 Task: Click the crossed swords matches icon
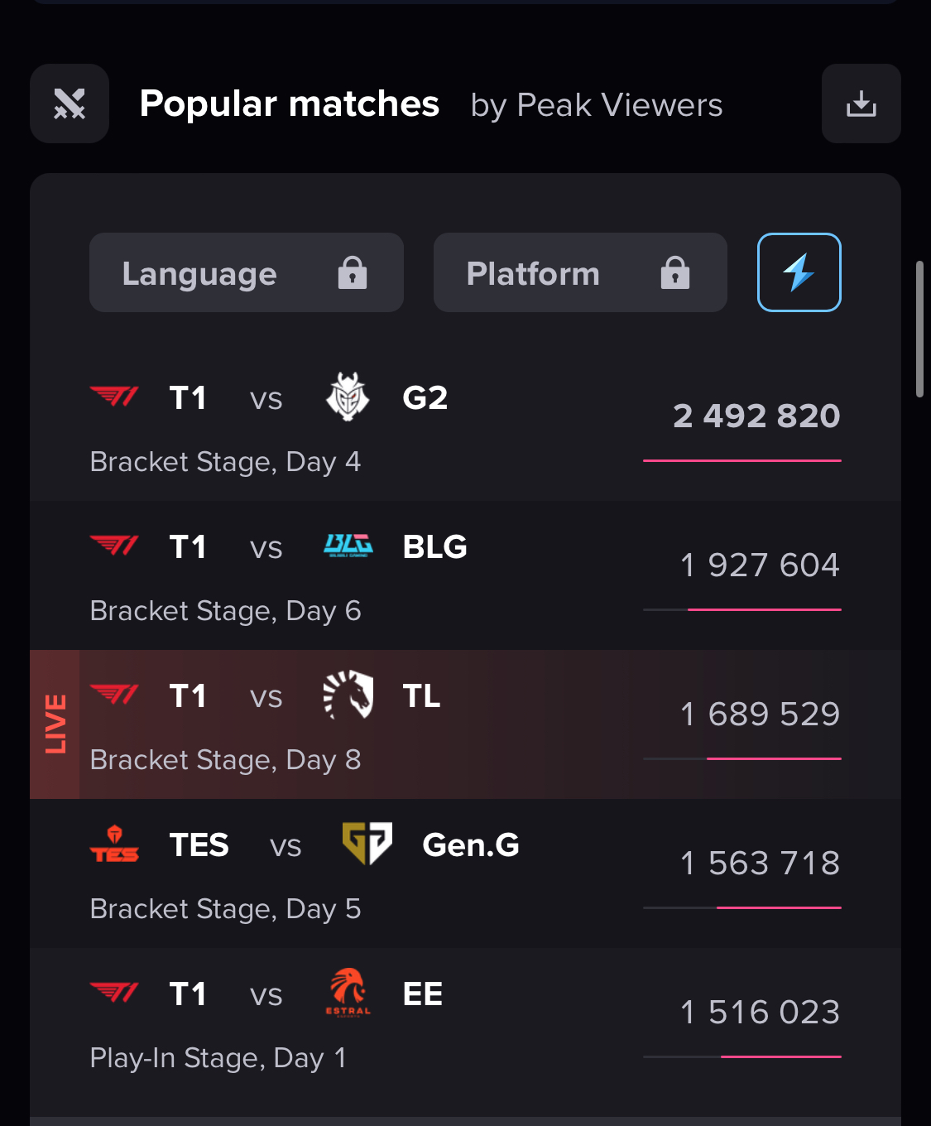(70, 103)
